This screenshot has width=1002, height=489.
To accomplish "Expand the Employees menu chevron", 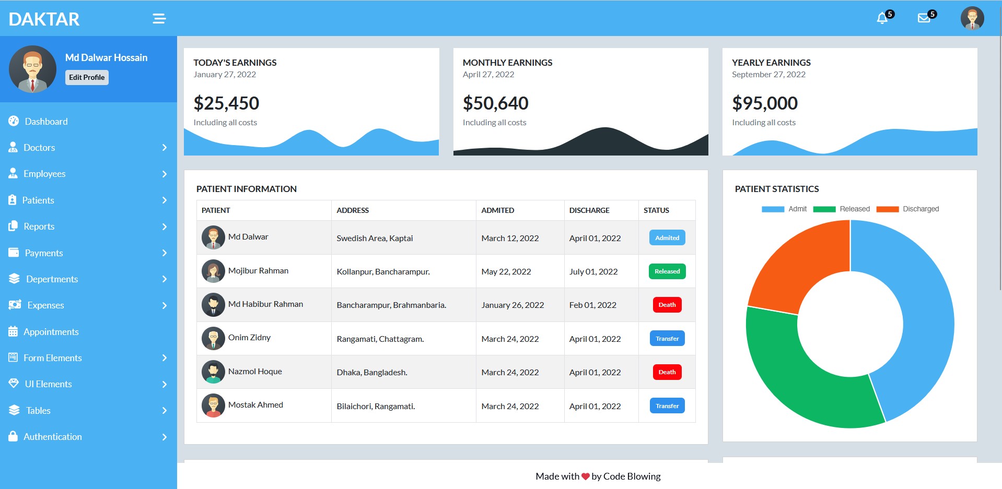I will 164,174.
